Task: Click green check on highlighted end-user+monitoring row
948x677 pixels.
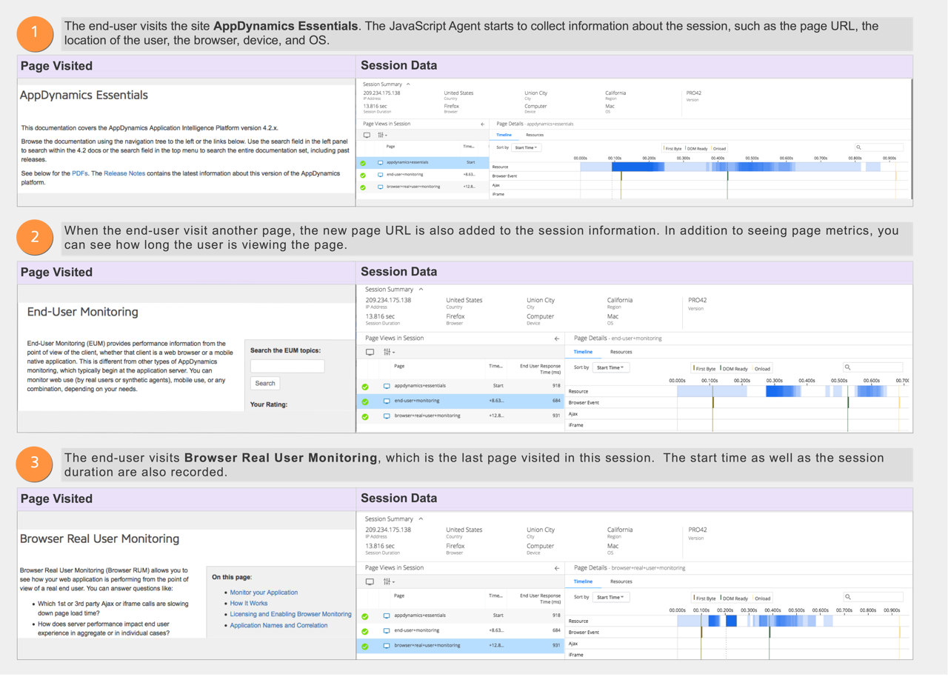Action: (365, 401)
